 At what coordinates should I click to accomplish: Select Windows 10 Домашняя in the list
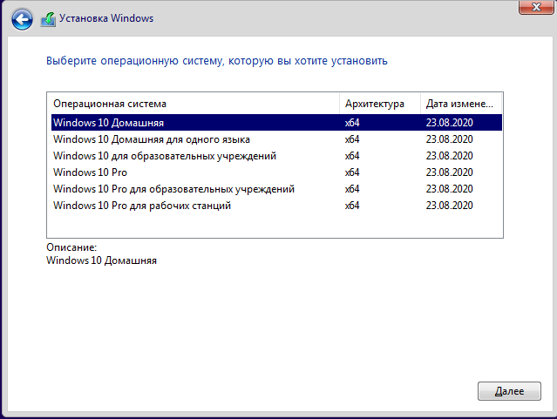click(276, 123)
